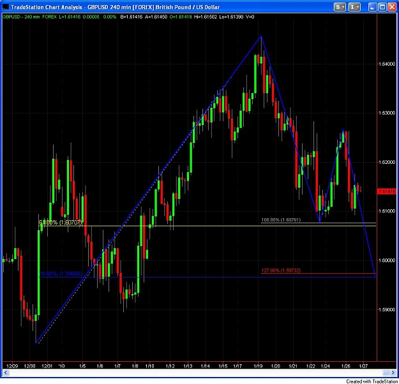Click the 1/19 date axis label
The image size is (399, 384).
258,366
